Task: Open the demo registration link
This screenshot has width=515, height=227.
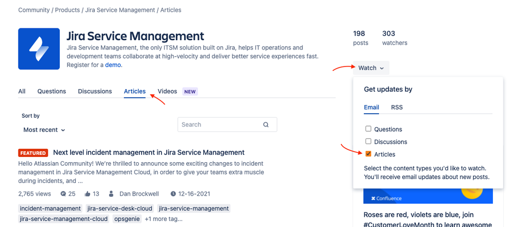Action: coord(113,65)
